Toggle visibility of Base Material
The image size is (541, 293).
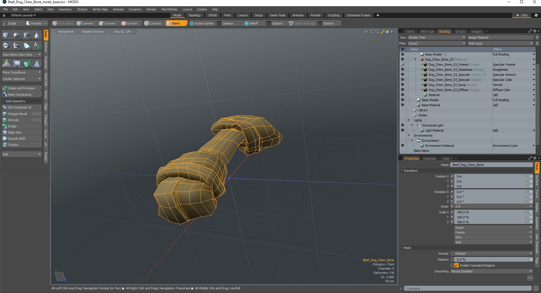point(402,105)
